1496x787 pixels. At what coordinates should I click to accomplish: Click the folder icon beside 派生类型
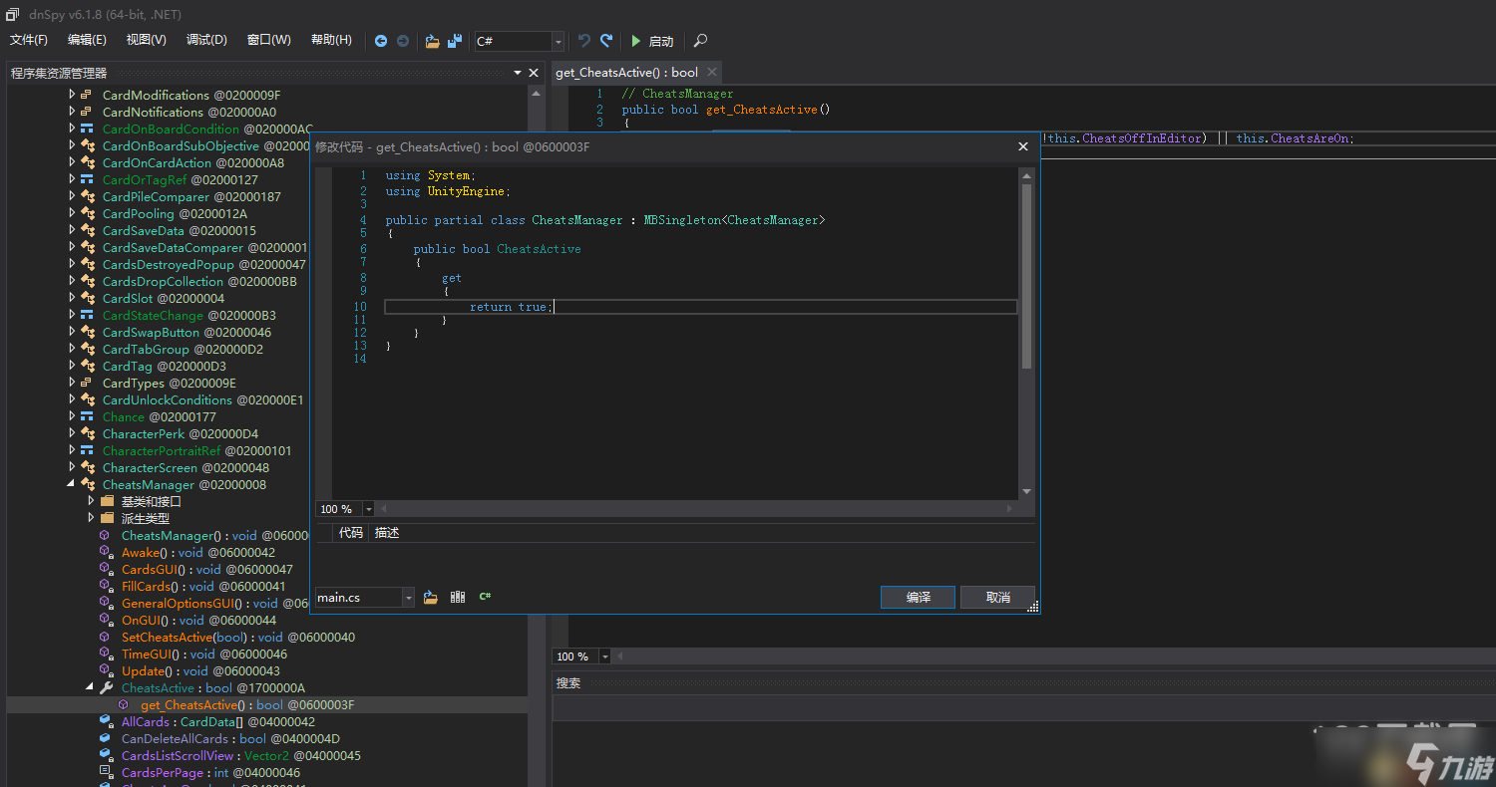click(107, 518)
